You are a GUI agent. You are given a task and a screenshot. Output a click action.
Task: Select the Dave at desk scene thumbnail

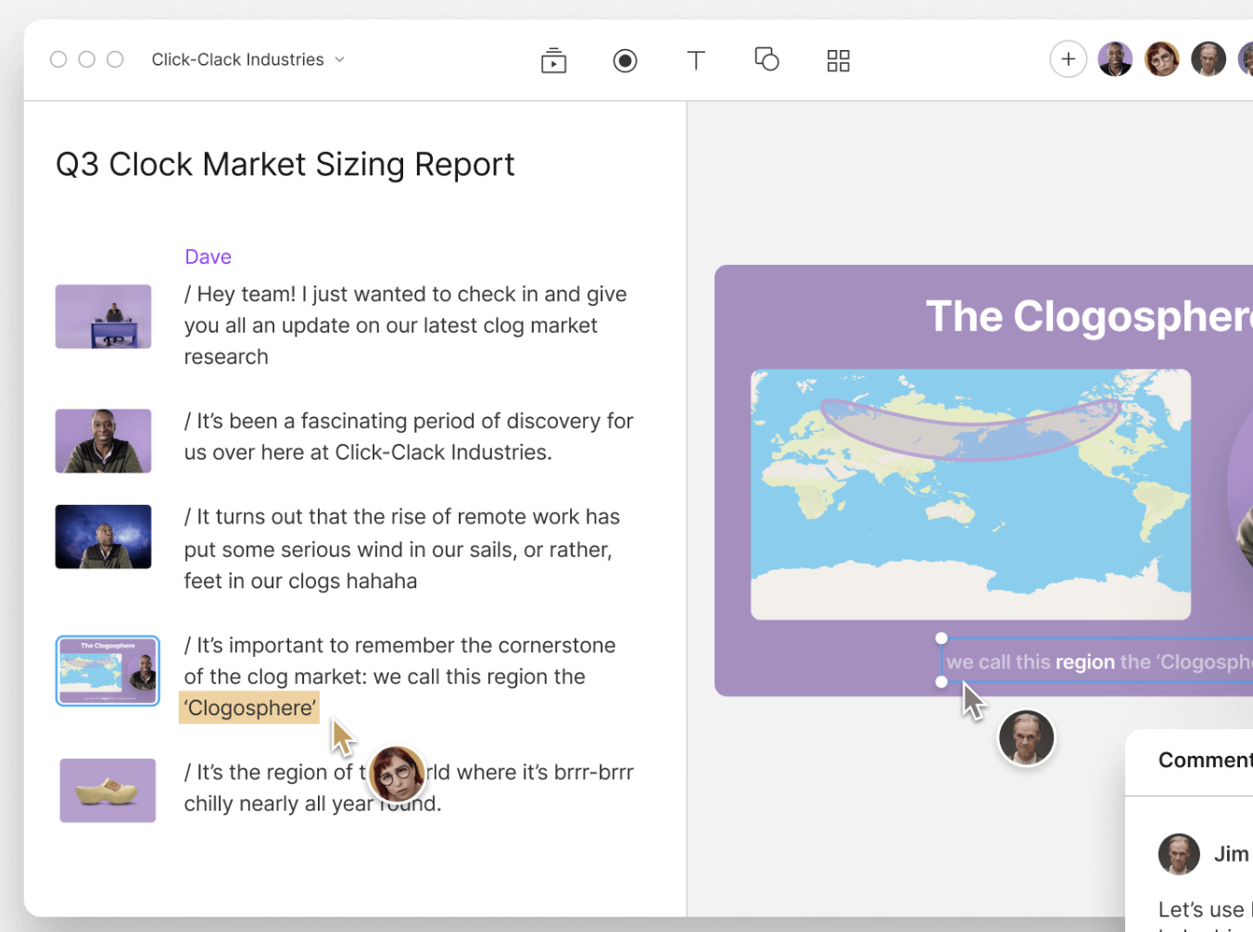coord(103,317)
